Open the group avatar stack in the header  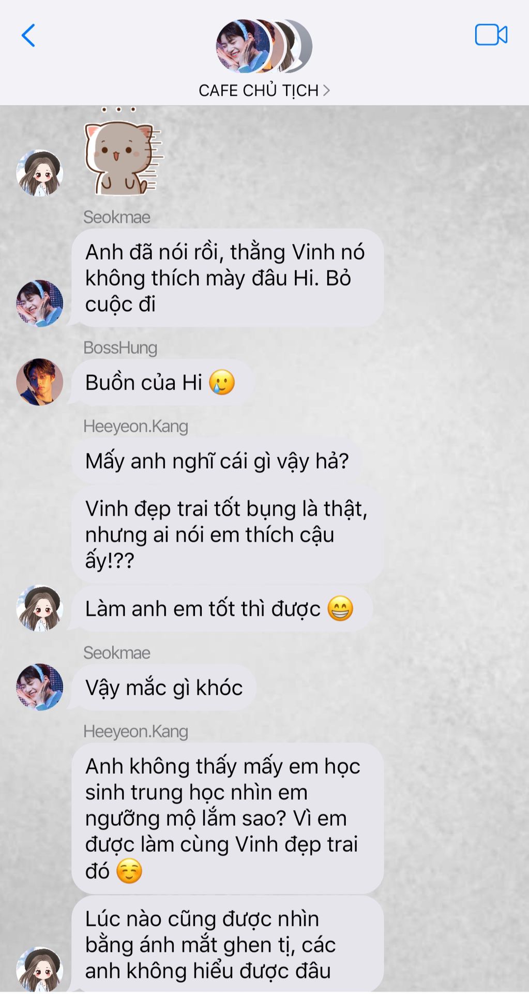[x=264, y=46]
